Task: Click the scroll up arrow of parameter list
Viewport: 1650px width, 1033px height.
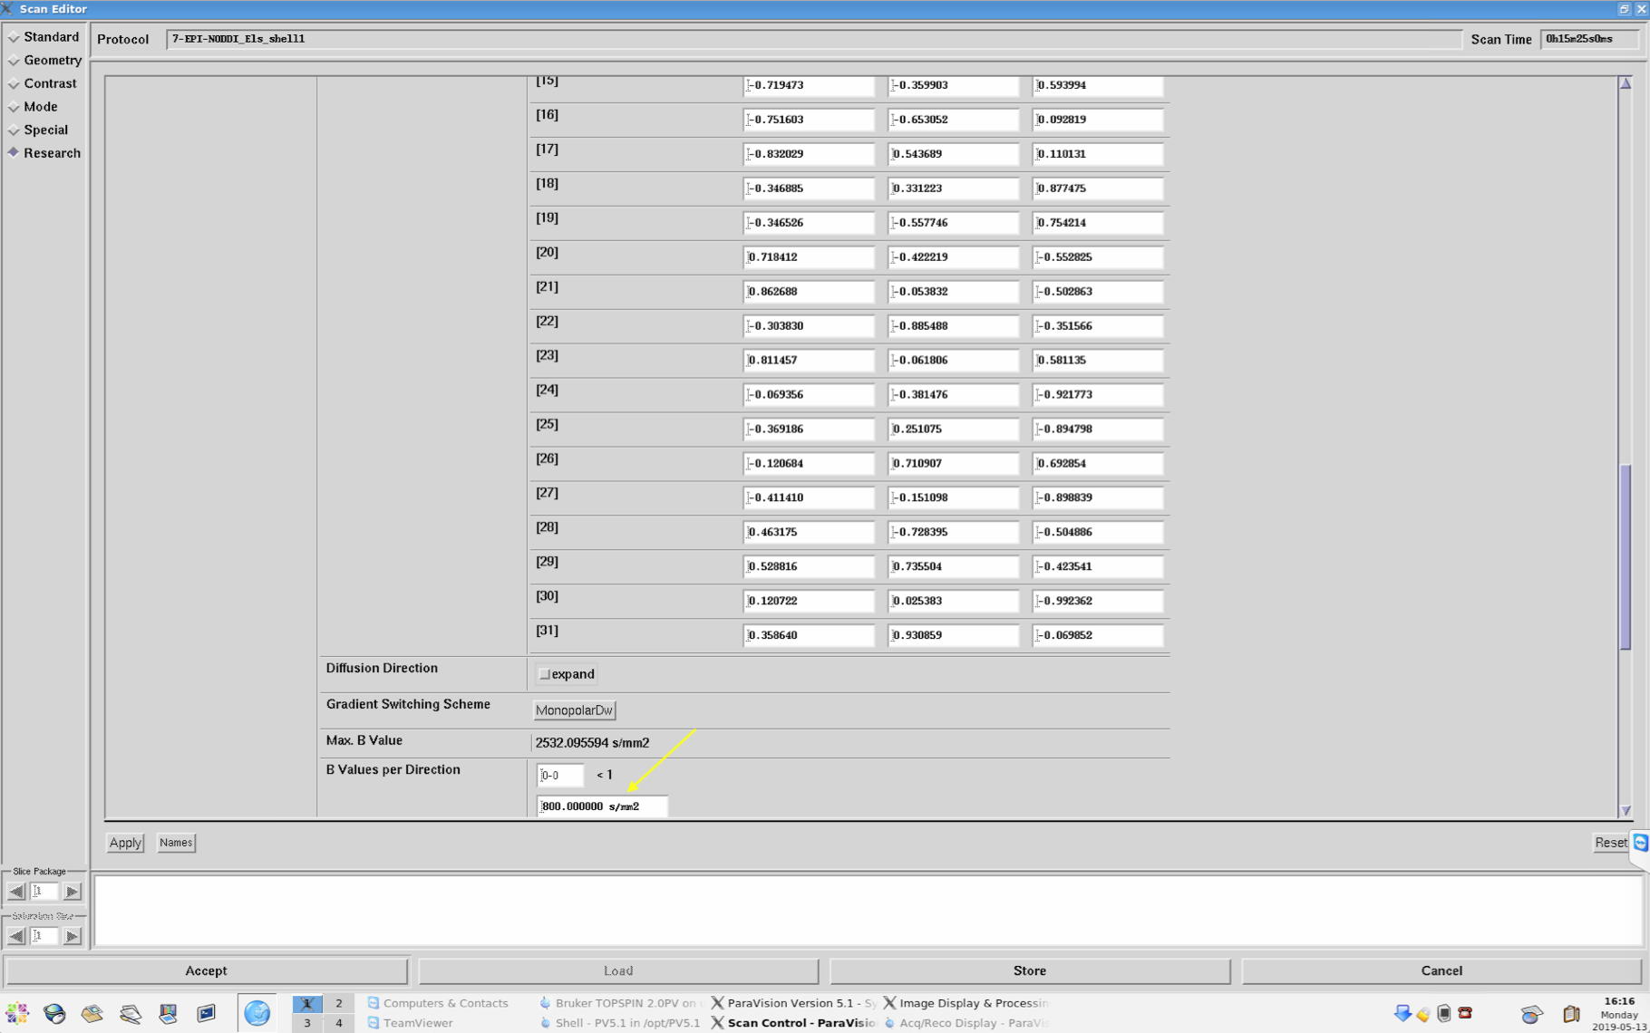Action: [x=1626, y=83]
